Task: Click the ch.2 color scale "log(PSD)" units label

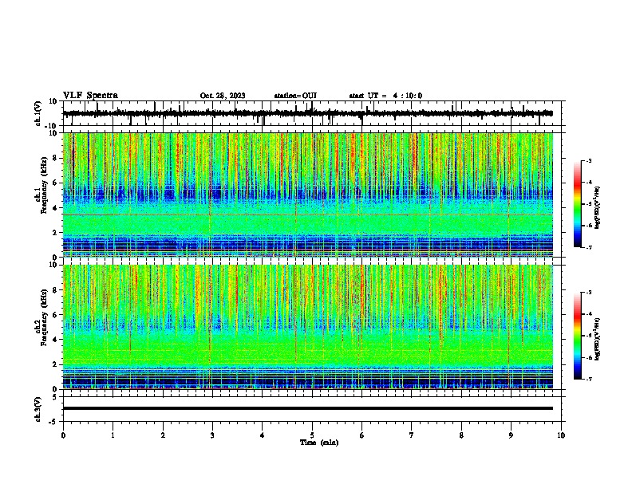Action: click(598, 339)
